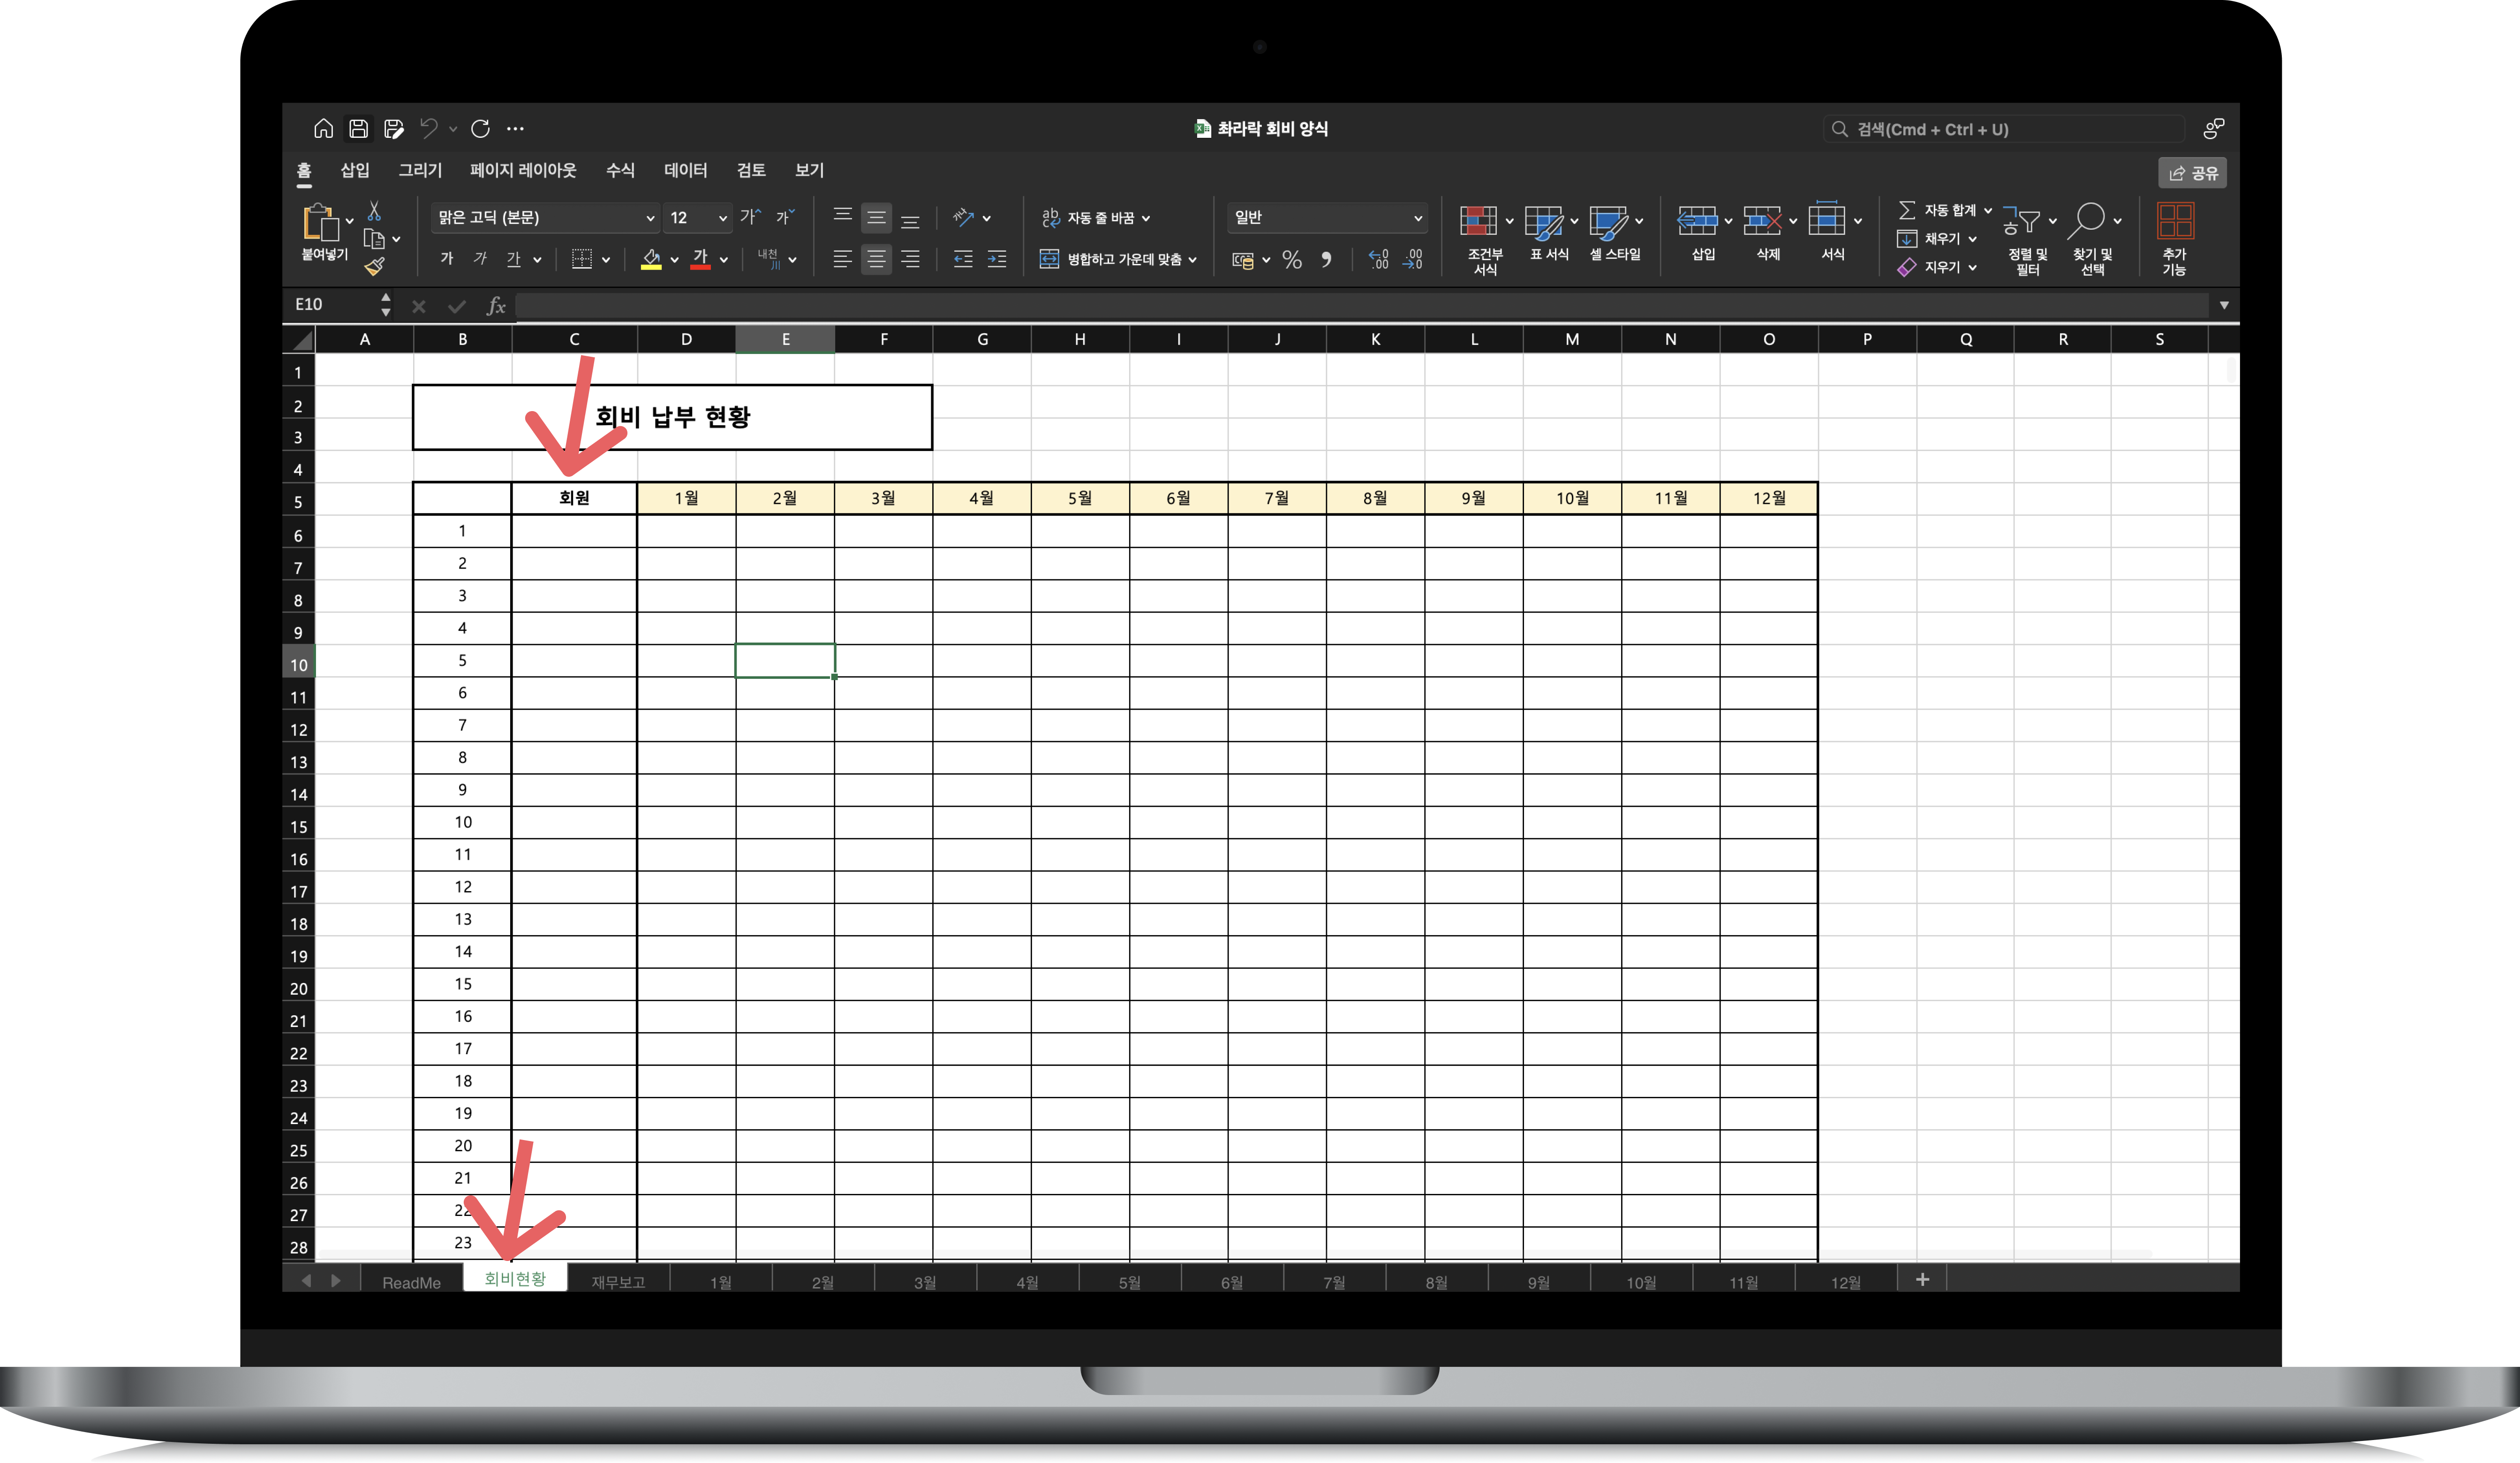Select column header G
Viewport: 2520px width, 1463px height.
pyautogui.click(x=982, y=340)
